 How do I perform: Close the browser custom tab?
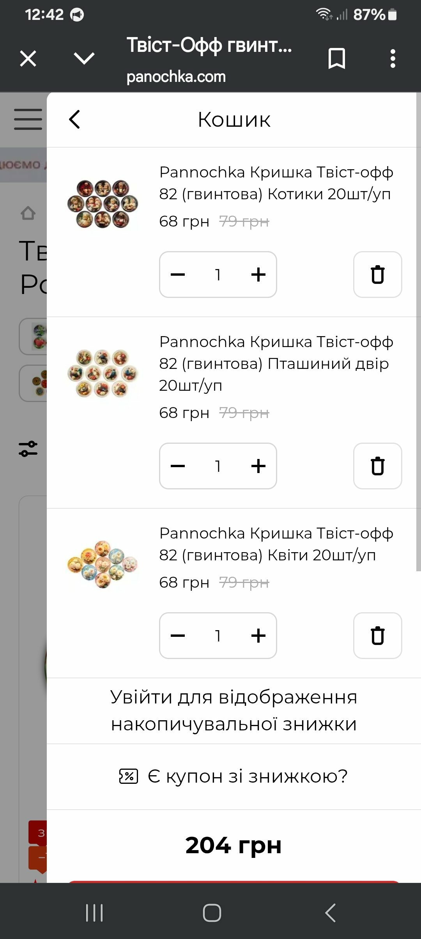[28, 58]
